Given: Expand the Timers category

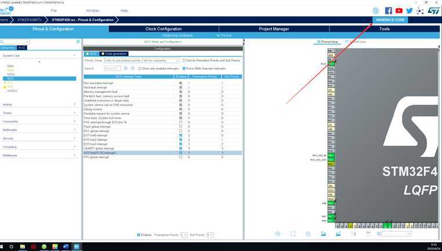Looking at the screenshot, I should 39,113.
